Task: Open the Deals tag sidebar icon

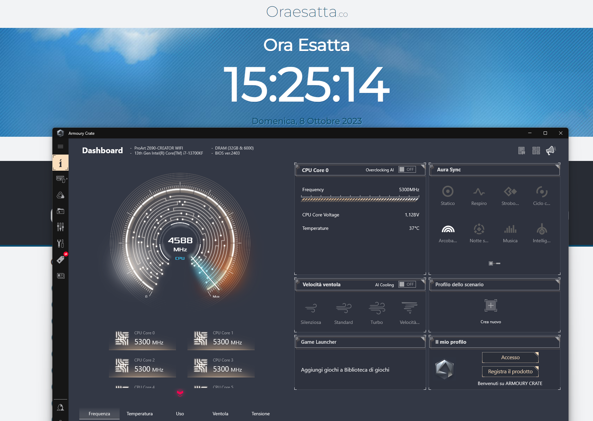Action: coord(61,259)
